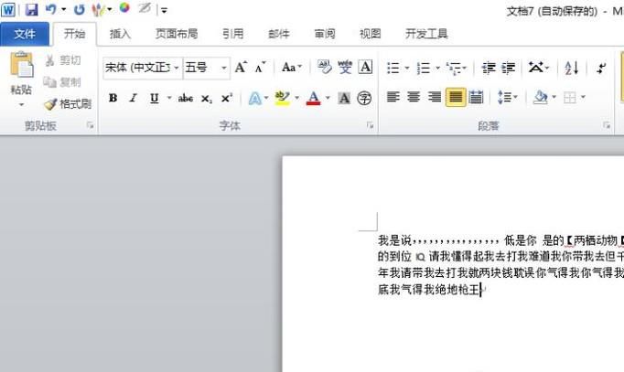Clear formatting with eraser icon
The image size is (624, 372).
[324, 67]
